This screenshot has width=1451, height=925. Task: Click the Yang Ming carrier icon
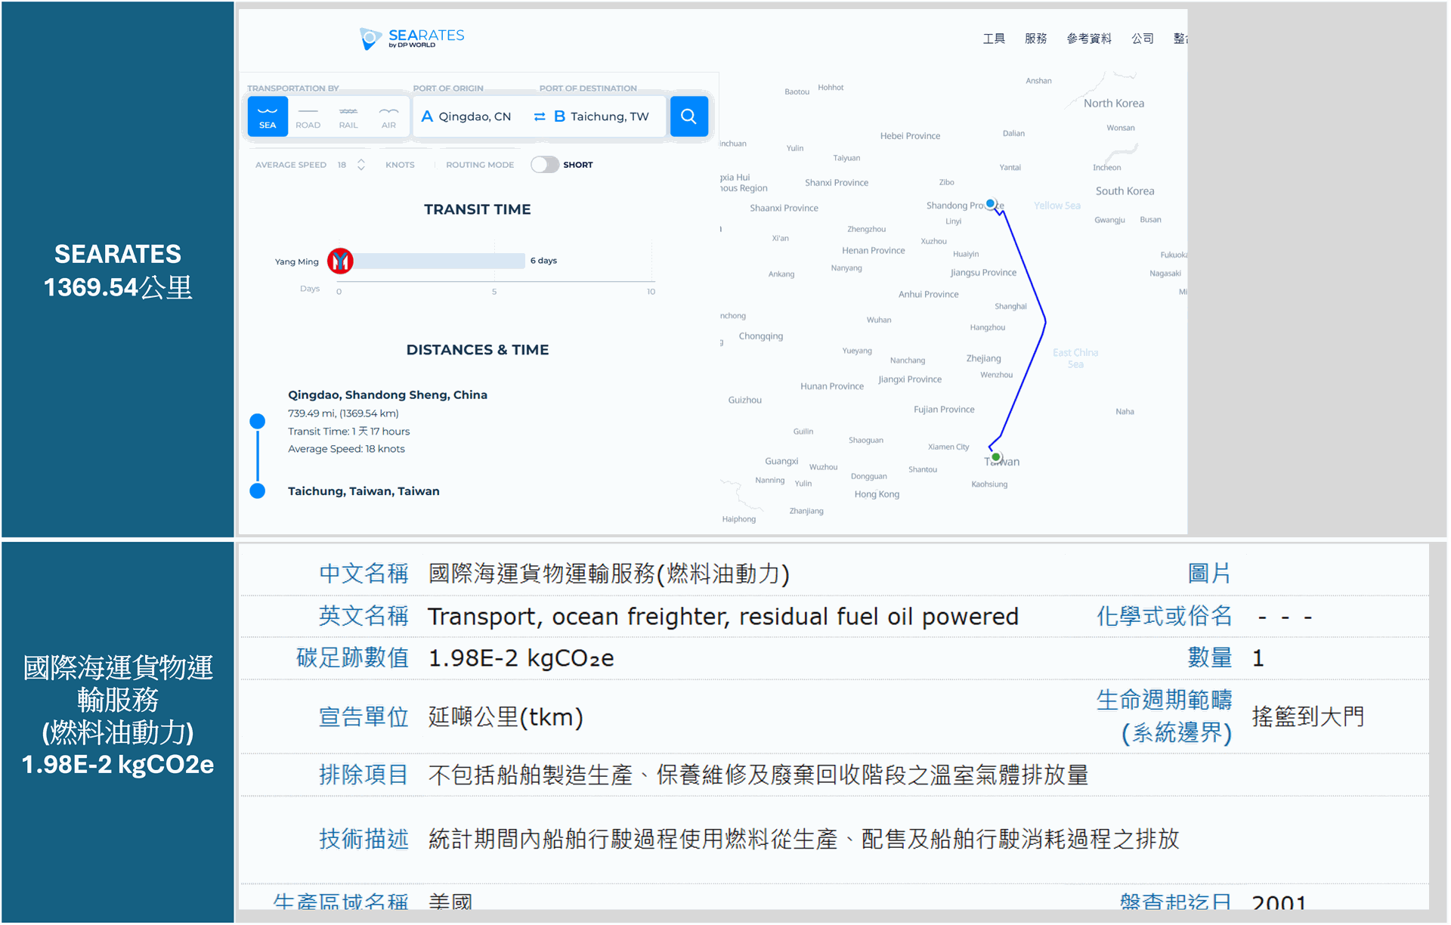point(340,260)
